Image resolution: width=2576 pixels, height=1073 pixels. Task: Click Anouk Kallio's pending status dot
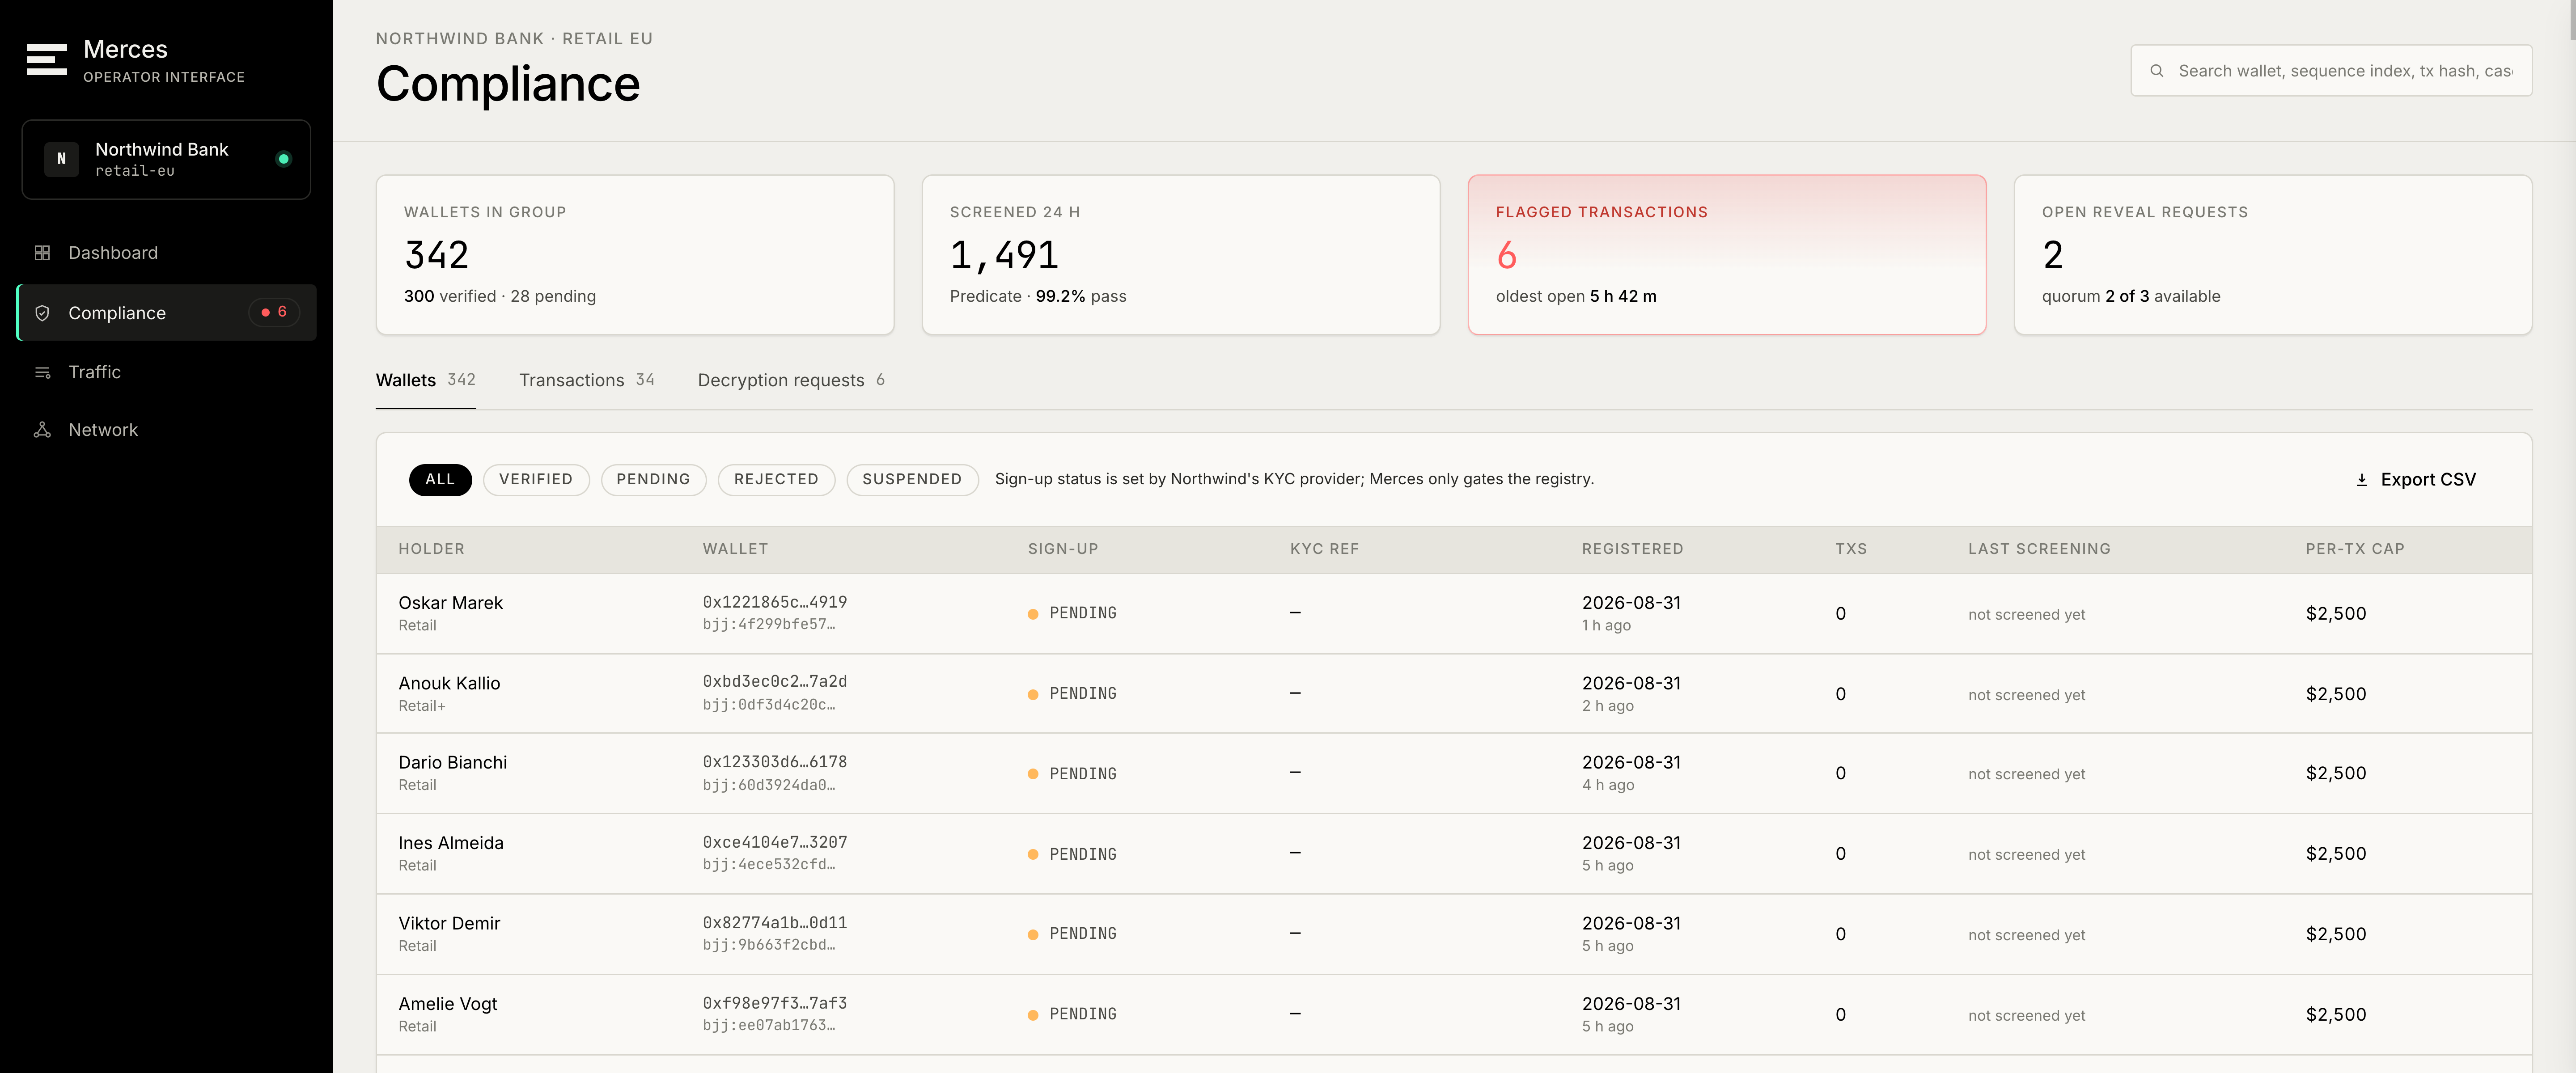click(1033, 694)
